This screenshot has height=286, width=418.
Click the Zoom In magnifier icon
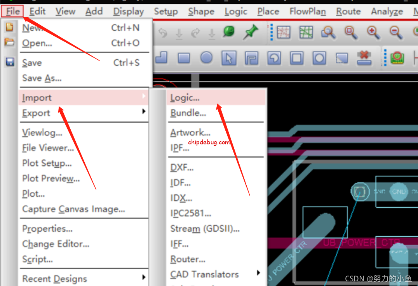click(373, 33)
